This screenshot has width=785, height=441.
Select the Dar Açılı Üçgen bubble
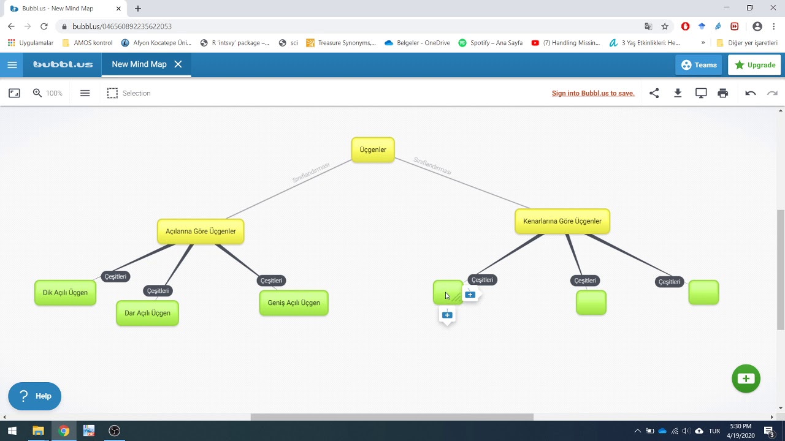click(147, 313)
